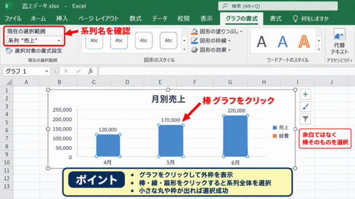355x199 pixels.
Task: Expand the shape styles gallery
Action: click(x=184, y=49)
